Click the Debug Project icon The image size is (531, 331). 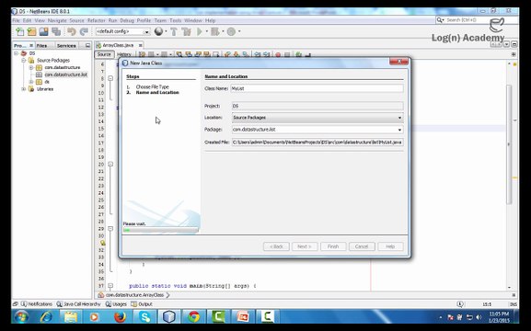[215, 32]
